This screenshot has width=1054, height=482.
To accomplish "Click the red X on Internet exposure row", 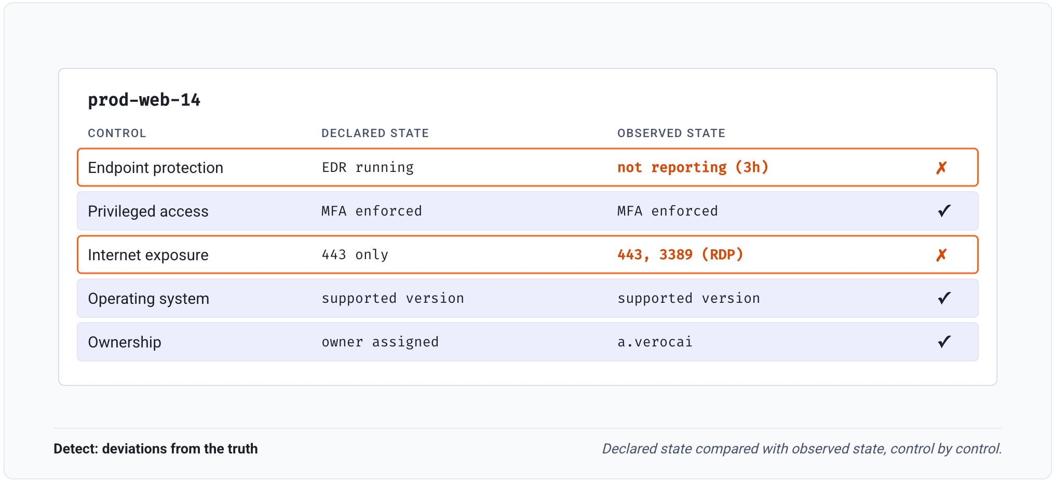I will 941,255.
